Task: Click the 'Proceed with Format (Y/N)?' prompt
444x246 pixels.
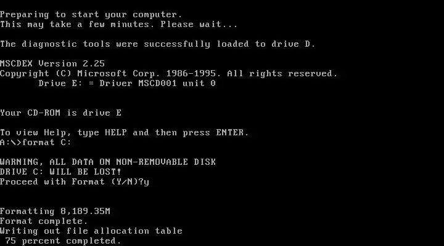Action: [x=72, y=181]
